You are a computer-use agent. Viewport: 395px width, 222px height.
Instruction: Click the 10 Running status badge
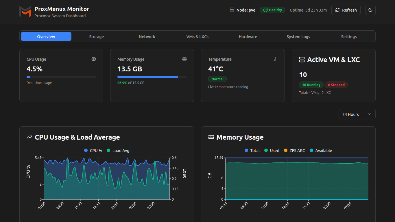point(311,85)
